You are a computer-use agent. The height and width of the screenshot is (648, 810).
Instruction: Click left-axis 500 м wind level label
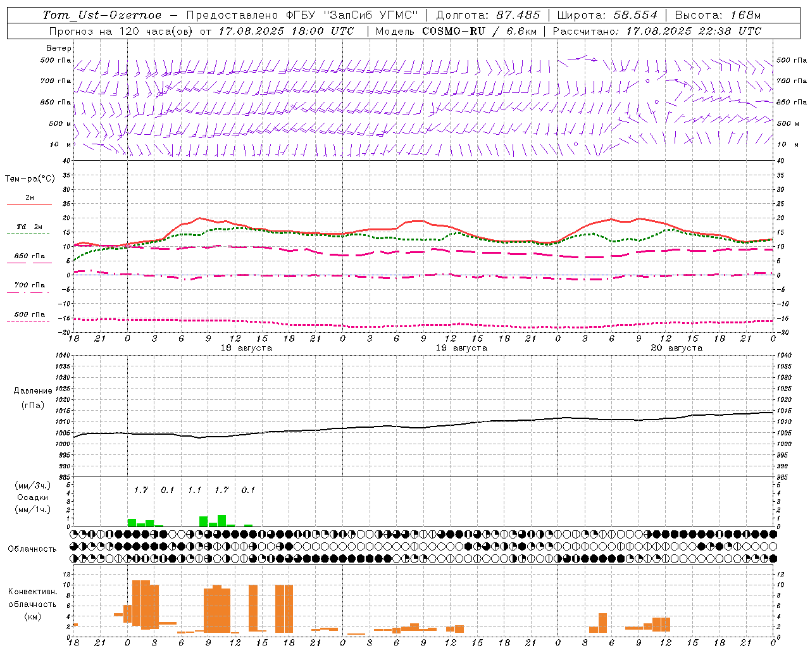click(60, 123)
